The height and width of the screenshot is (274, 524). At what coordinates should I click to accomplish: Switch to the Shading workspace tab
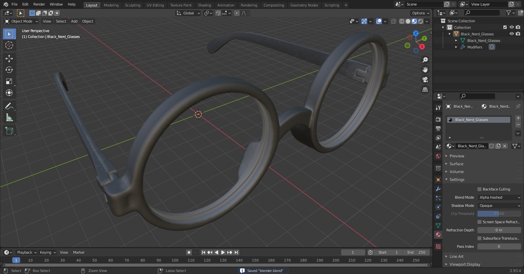204,5
